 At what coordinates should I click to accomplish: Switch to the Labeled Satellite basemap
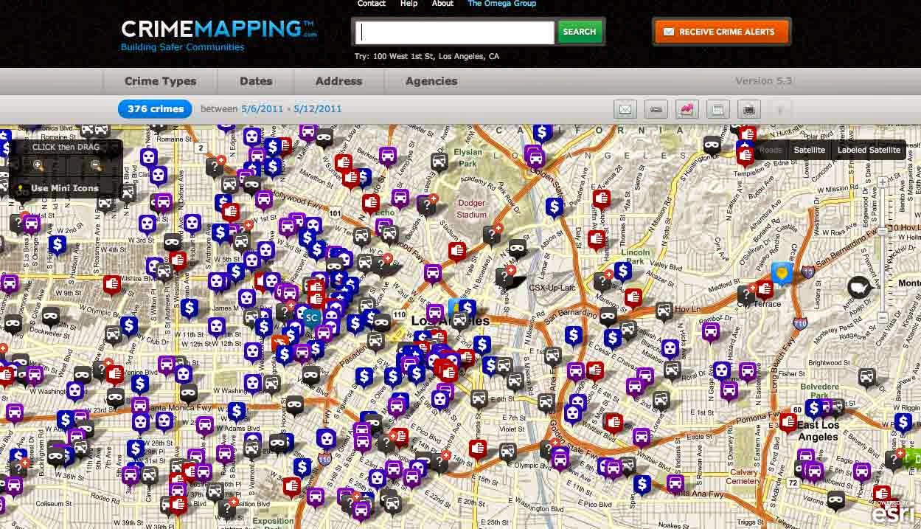point(869,150)
